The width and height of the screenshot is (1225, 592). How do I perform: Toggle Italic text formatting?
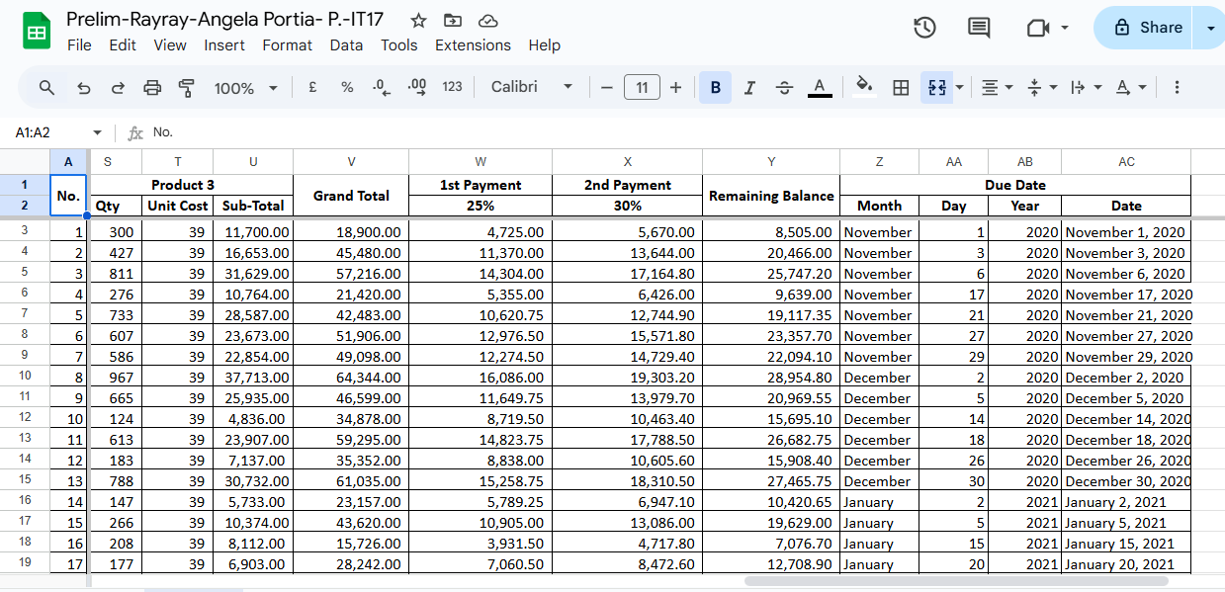click(749, 88)
